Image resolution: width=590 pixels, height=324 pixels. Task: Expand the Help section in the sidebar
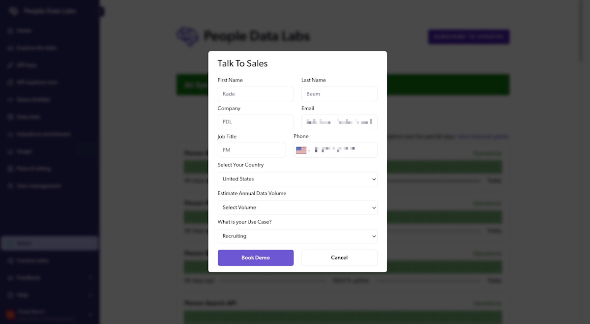pyautogui.click(x=49, y=295)
